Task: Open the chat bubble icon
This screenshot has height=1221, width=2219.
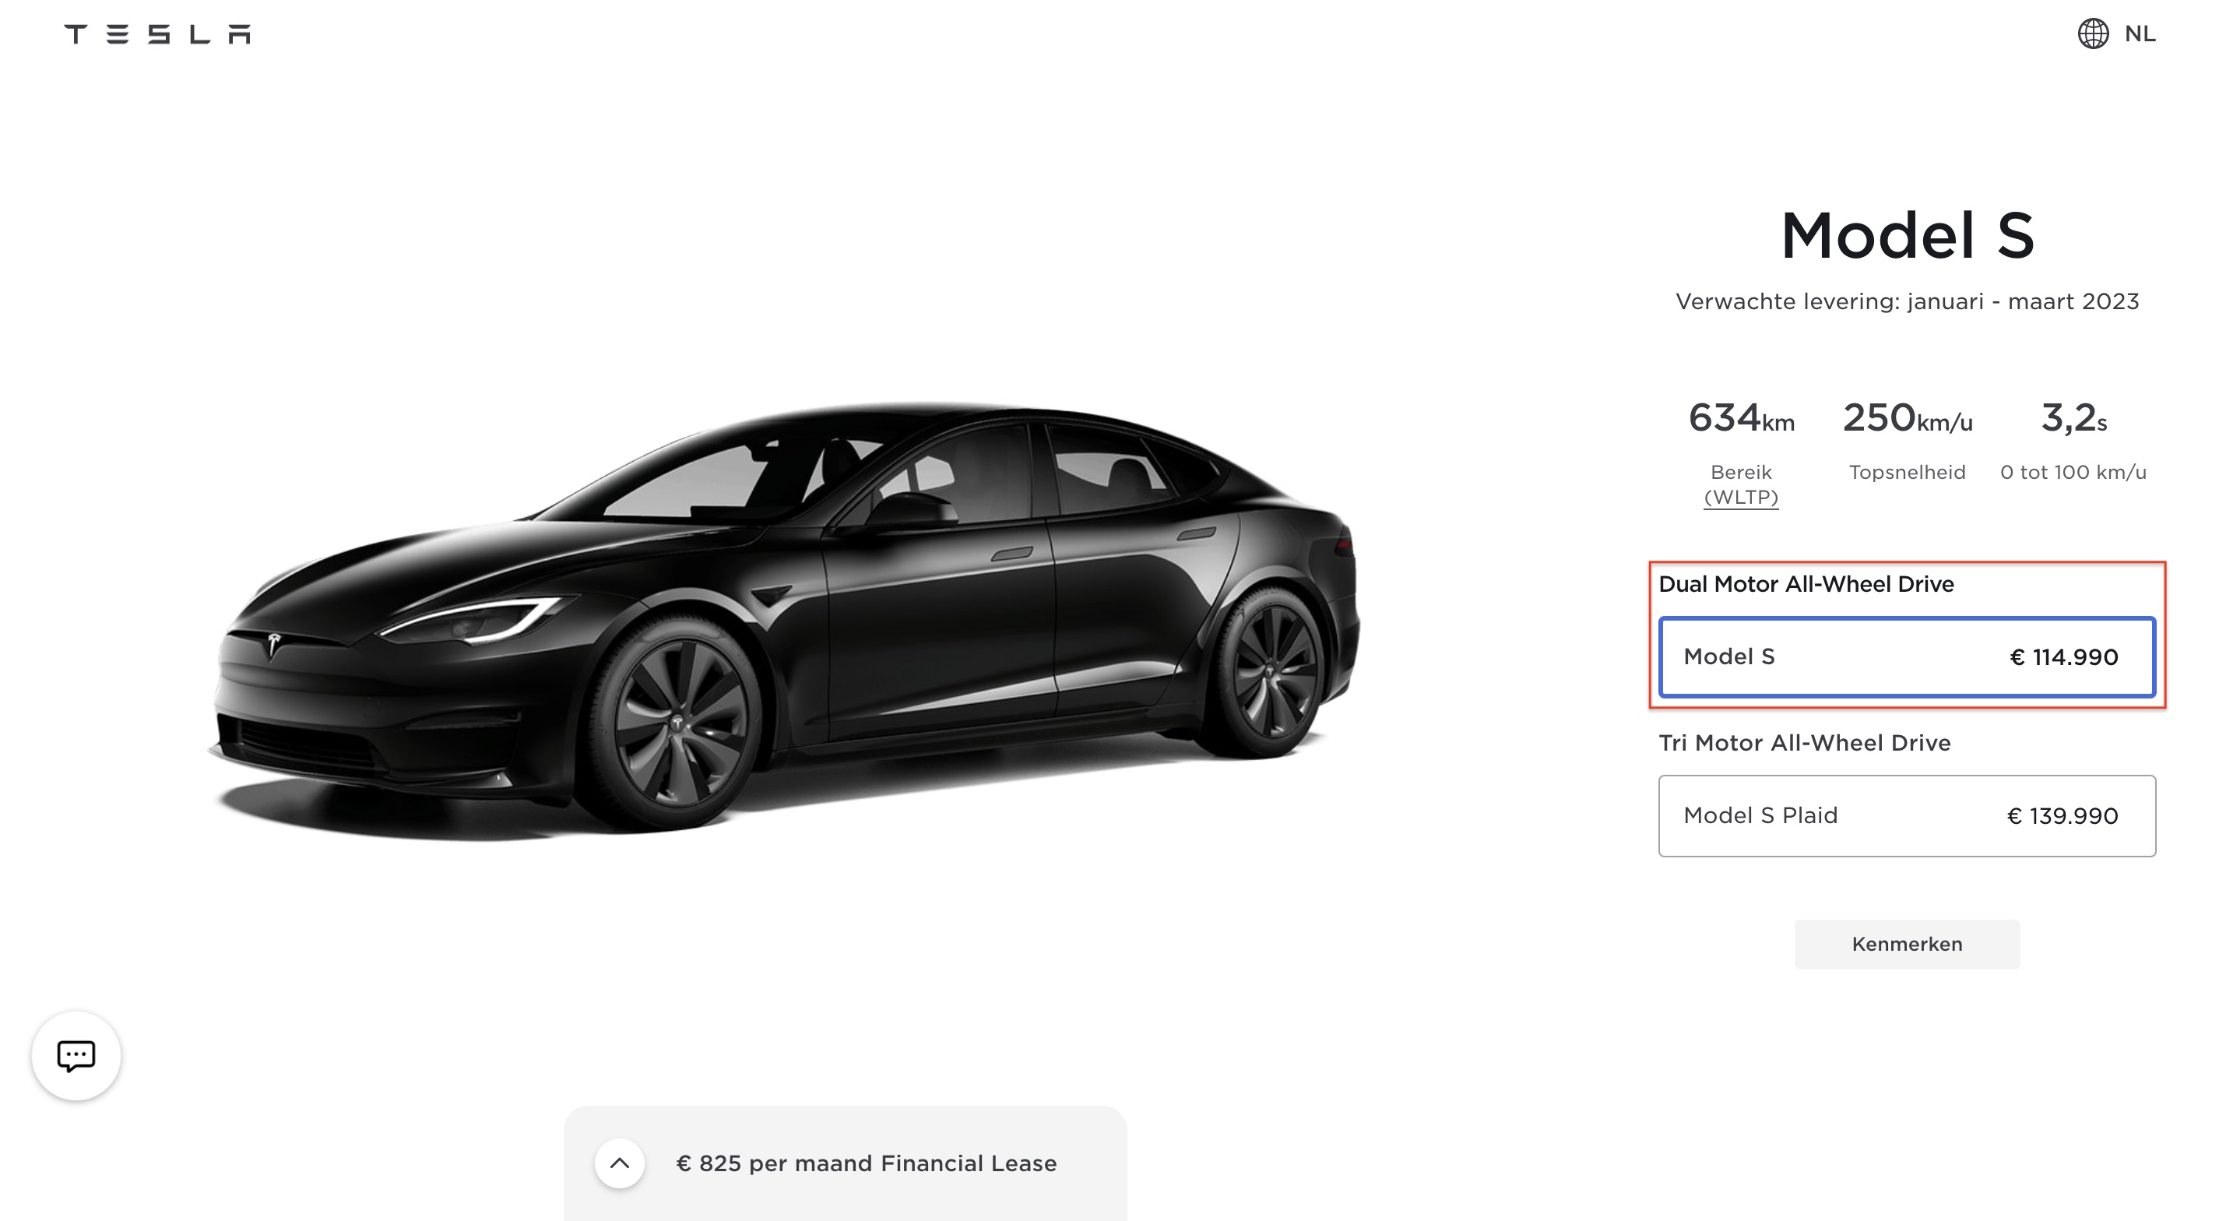Action: [x=76, y=1056]
